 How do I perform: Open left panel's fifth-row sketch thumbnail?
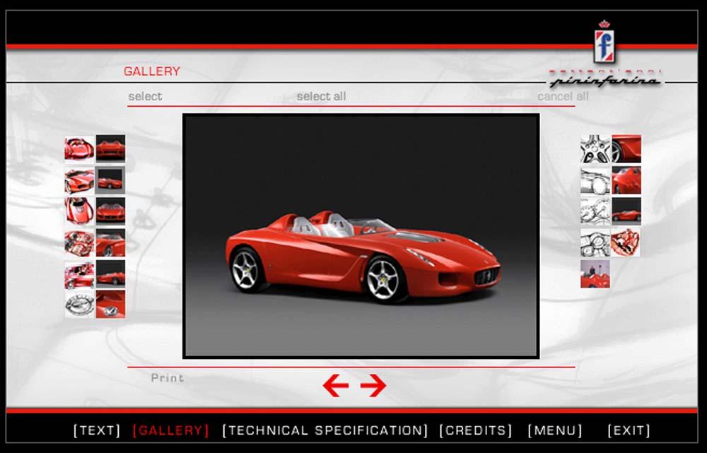(x=79, y=274)
